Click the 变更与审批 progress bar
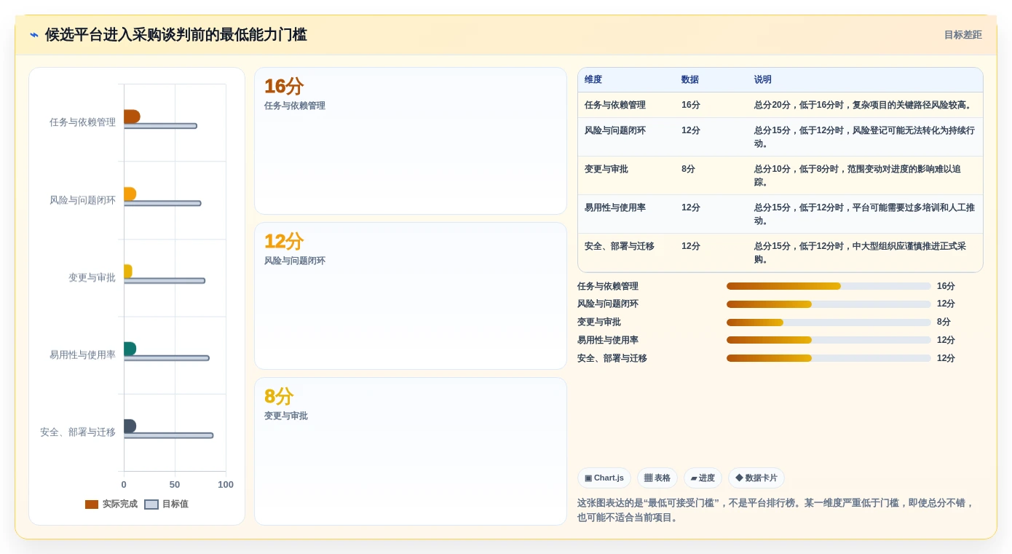 pos(829,322)
